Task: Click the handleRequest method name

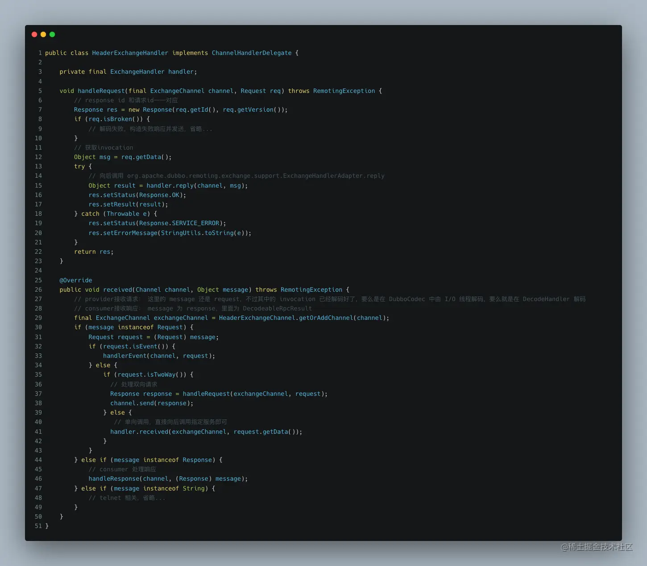Action: coord(101,91)
